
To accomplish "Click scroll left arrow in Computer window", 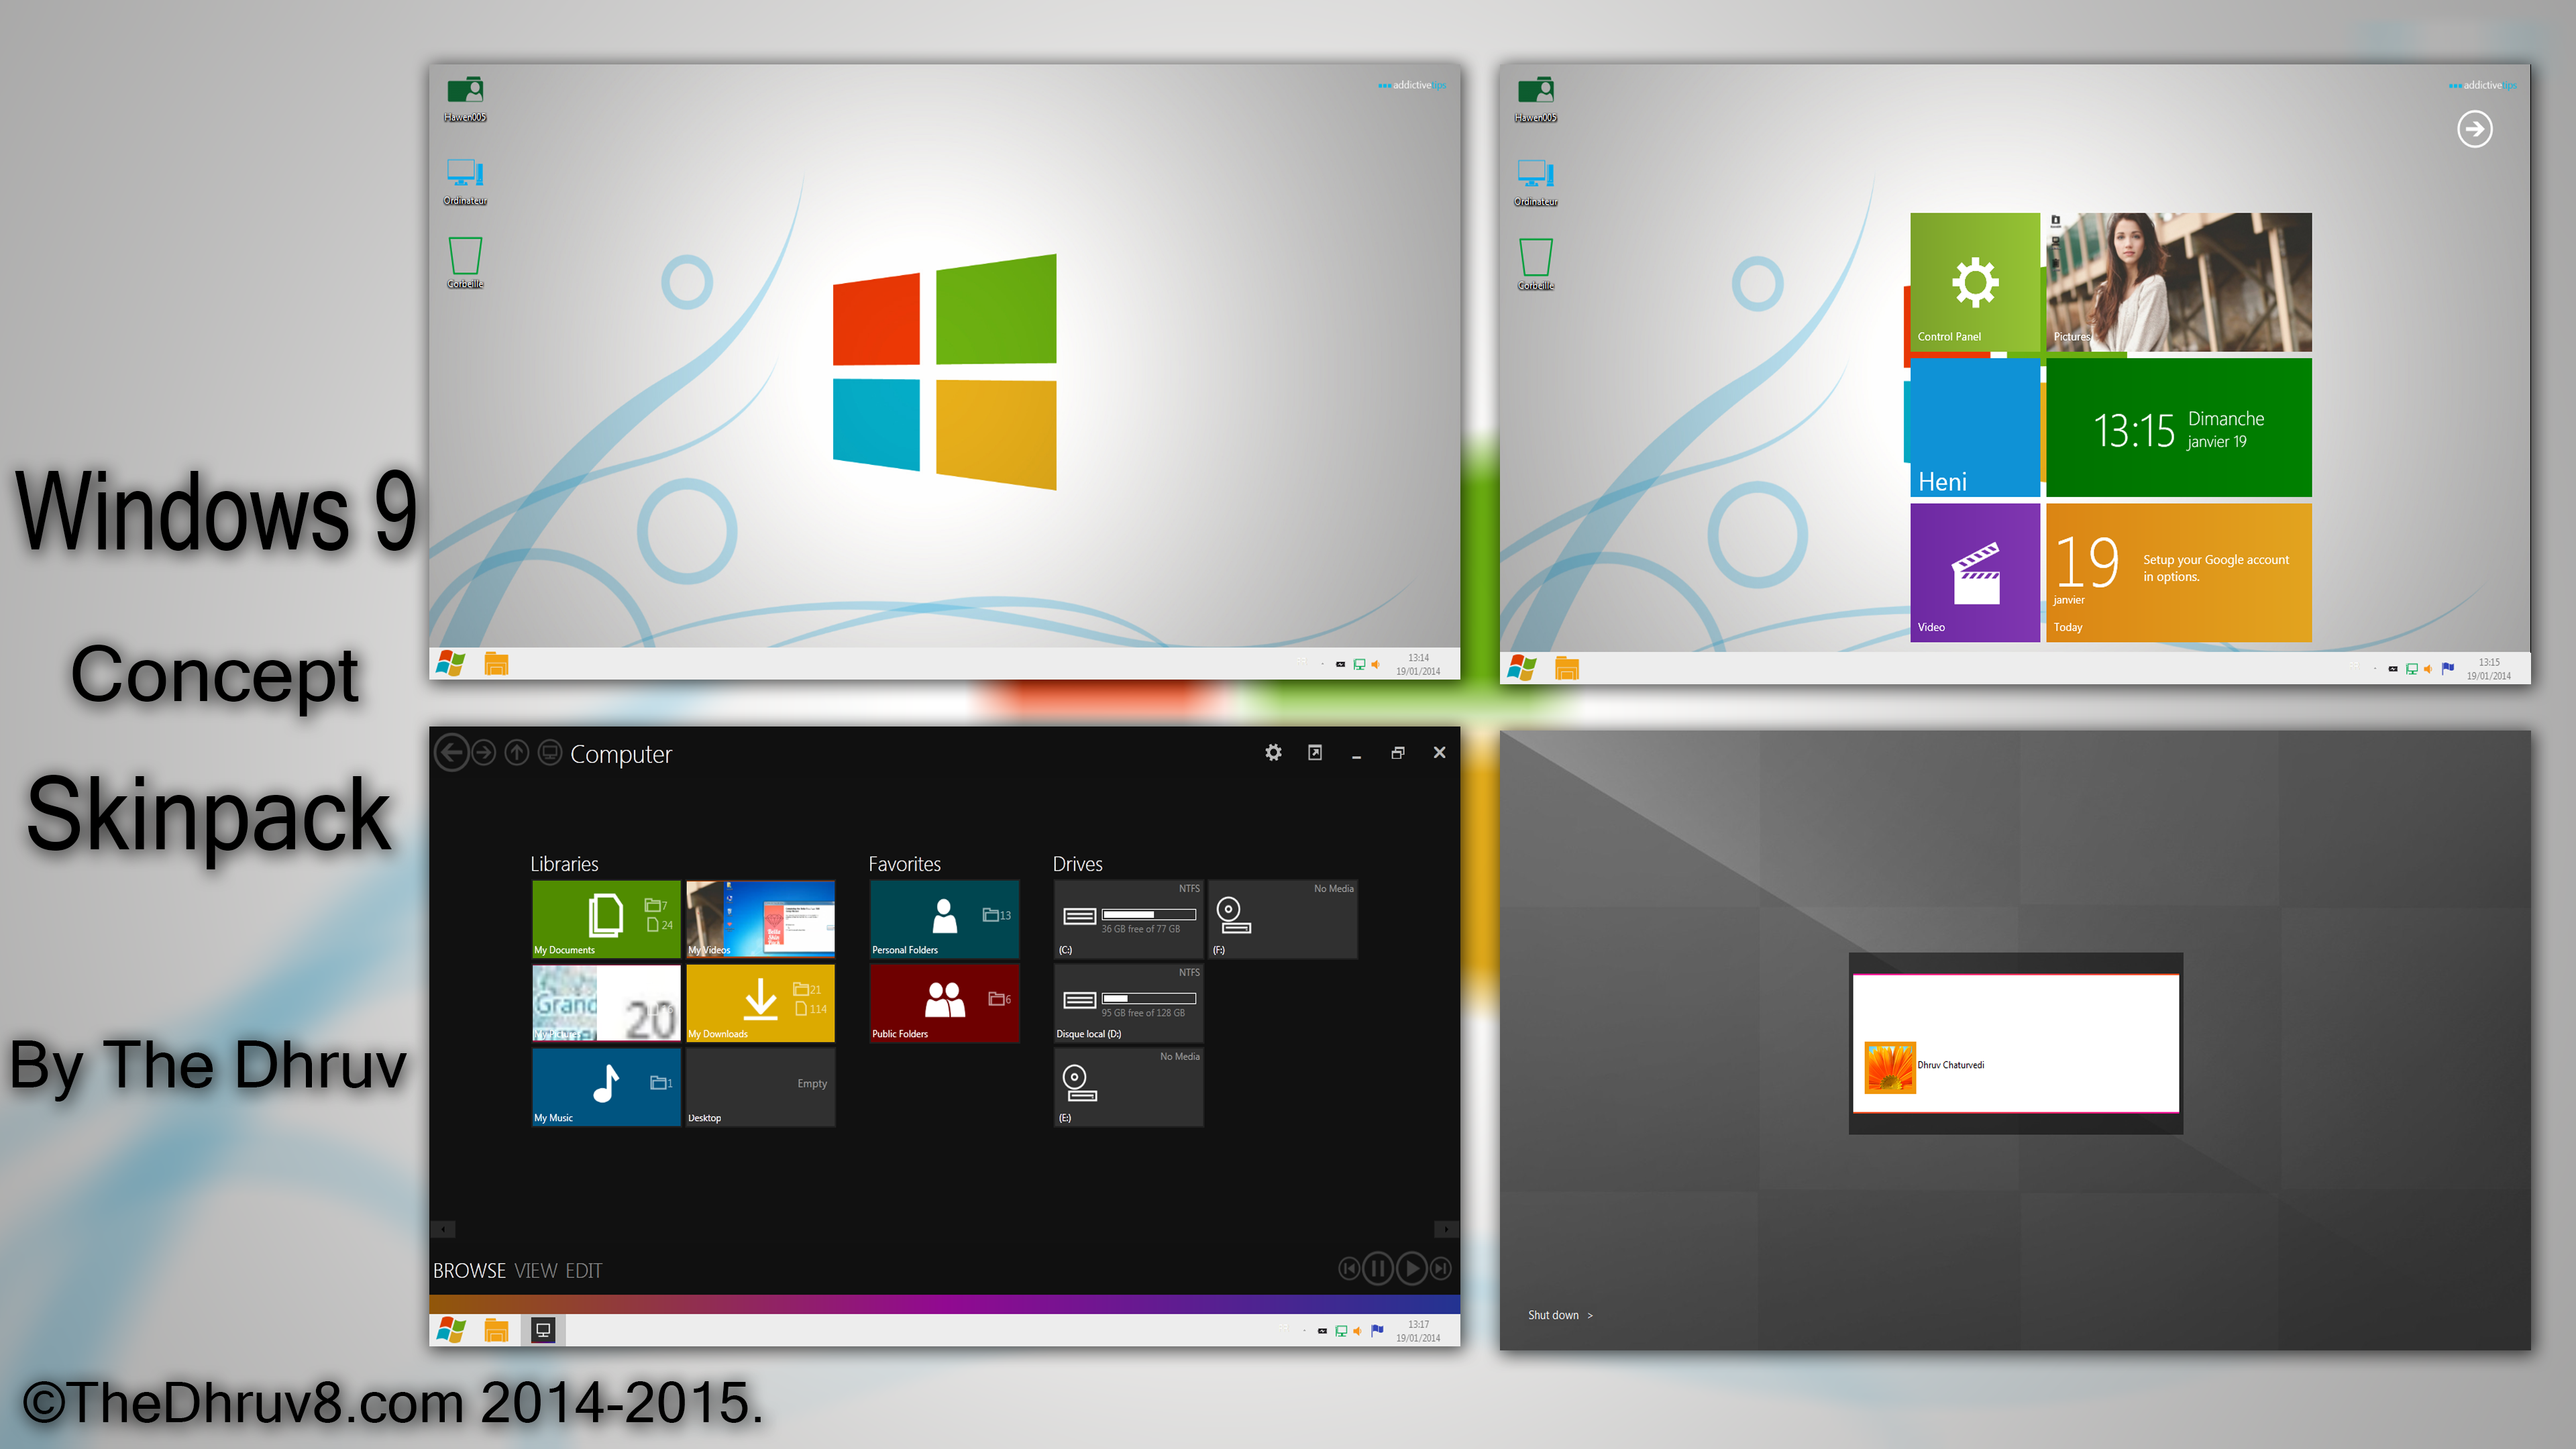I will coord(443,1229).
